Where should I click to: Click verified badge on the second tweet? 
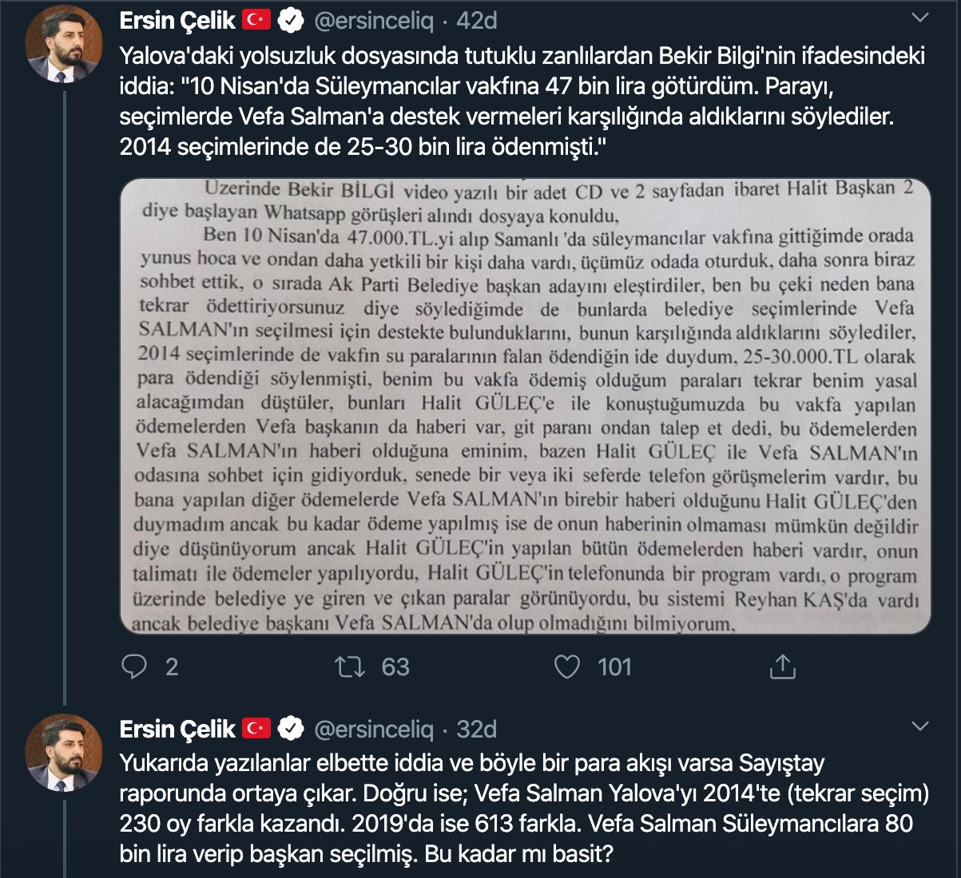pos(290,728)
